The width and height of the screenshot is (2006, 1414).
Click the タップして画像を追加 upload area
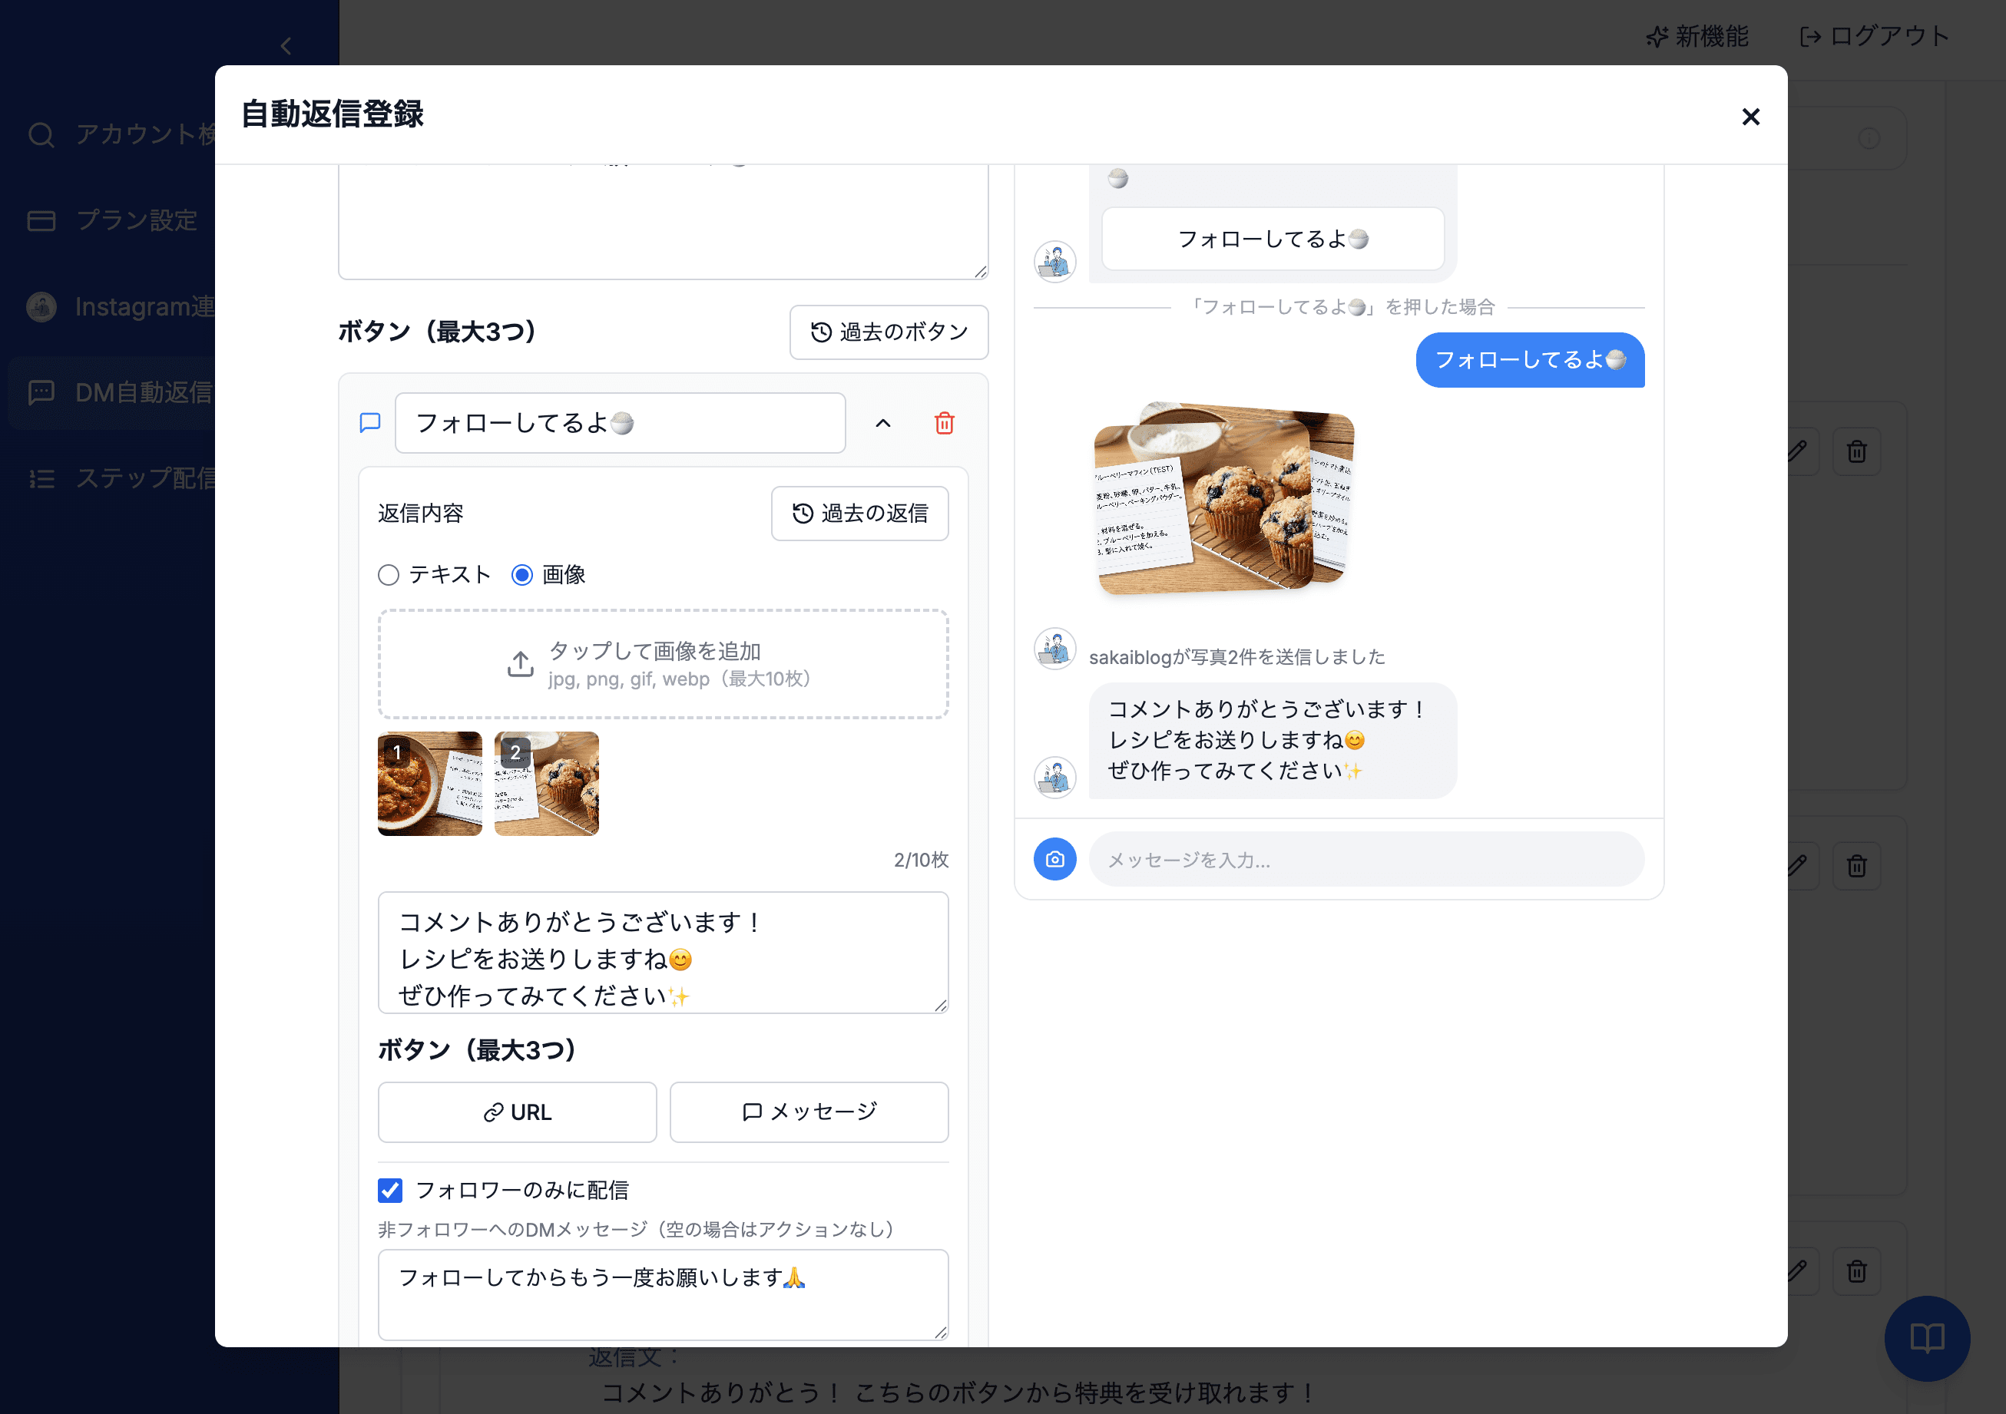663,665
